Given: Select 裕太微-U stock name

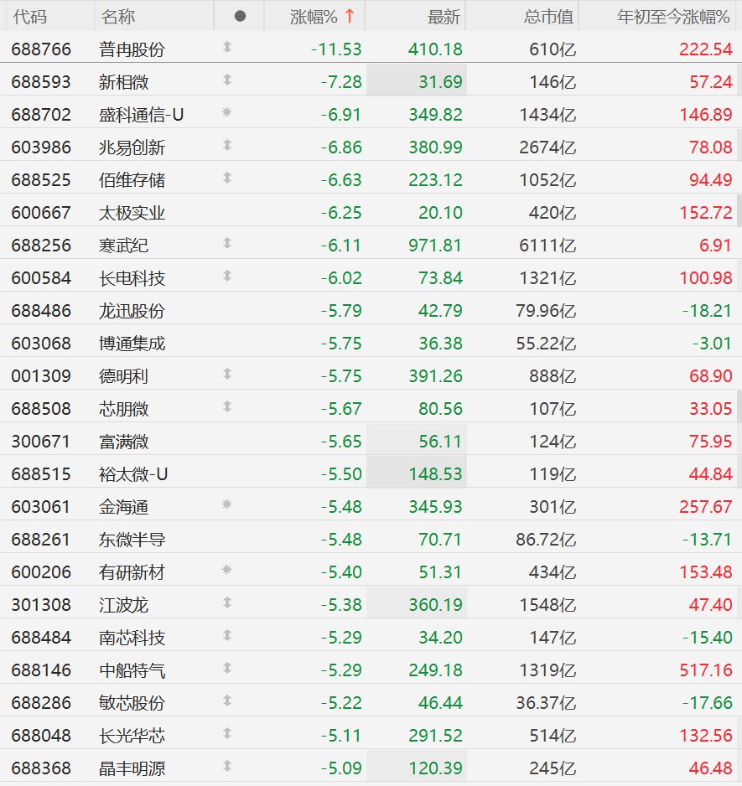Looking at the screenshot, I should pyautogui.click(x=133, y=474).
